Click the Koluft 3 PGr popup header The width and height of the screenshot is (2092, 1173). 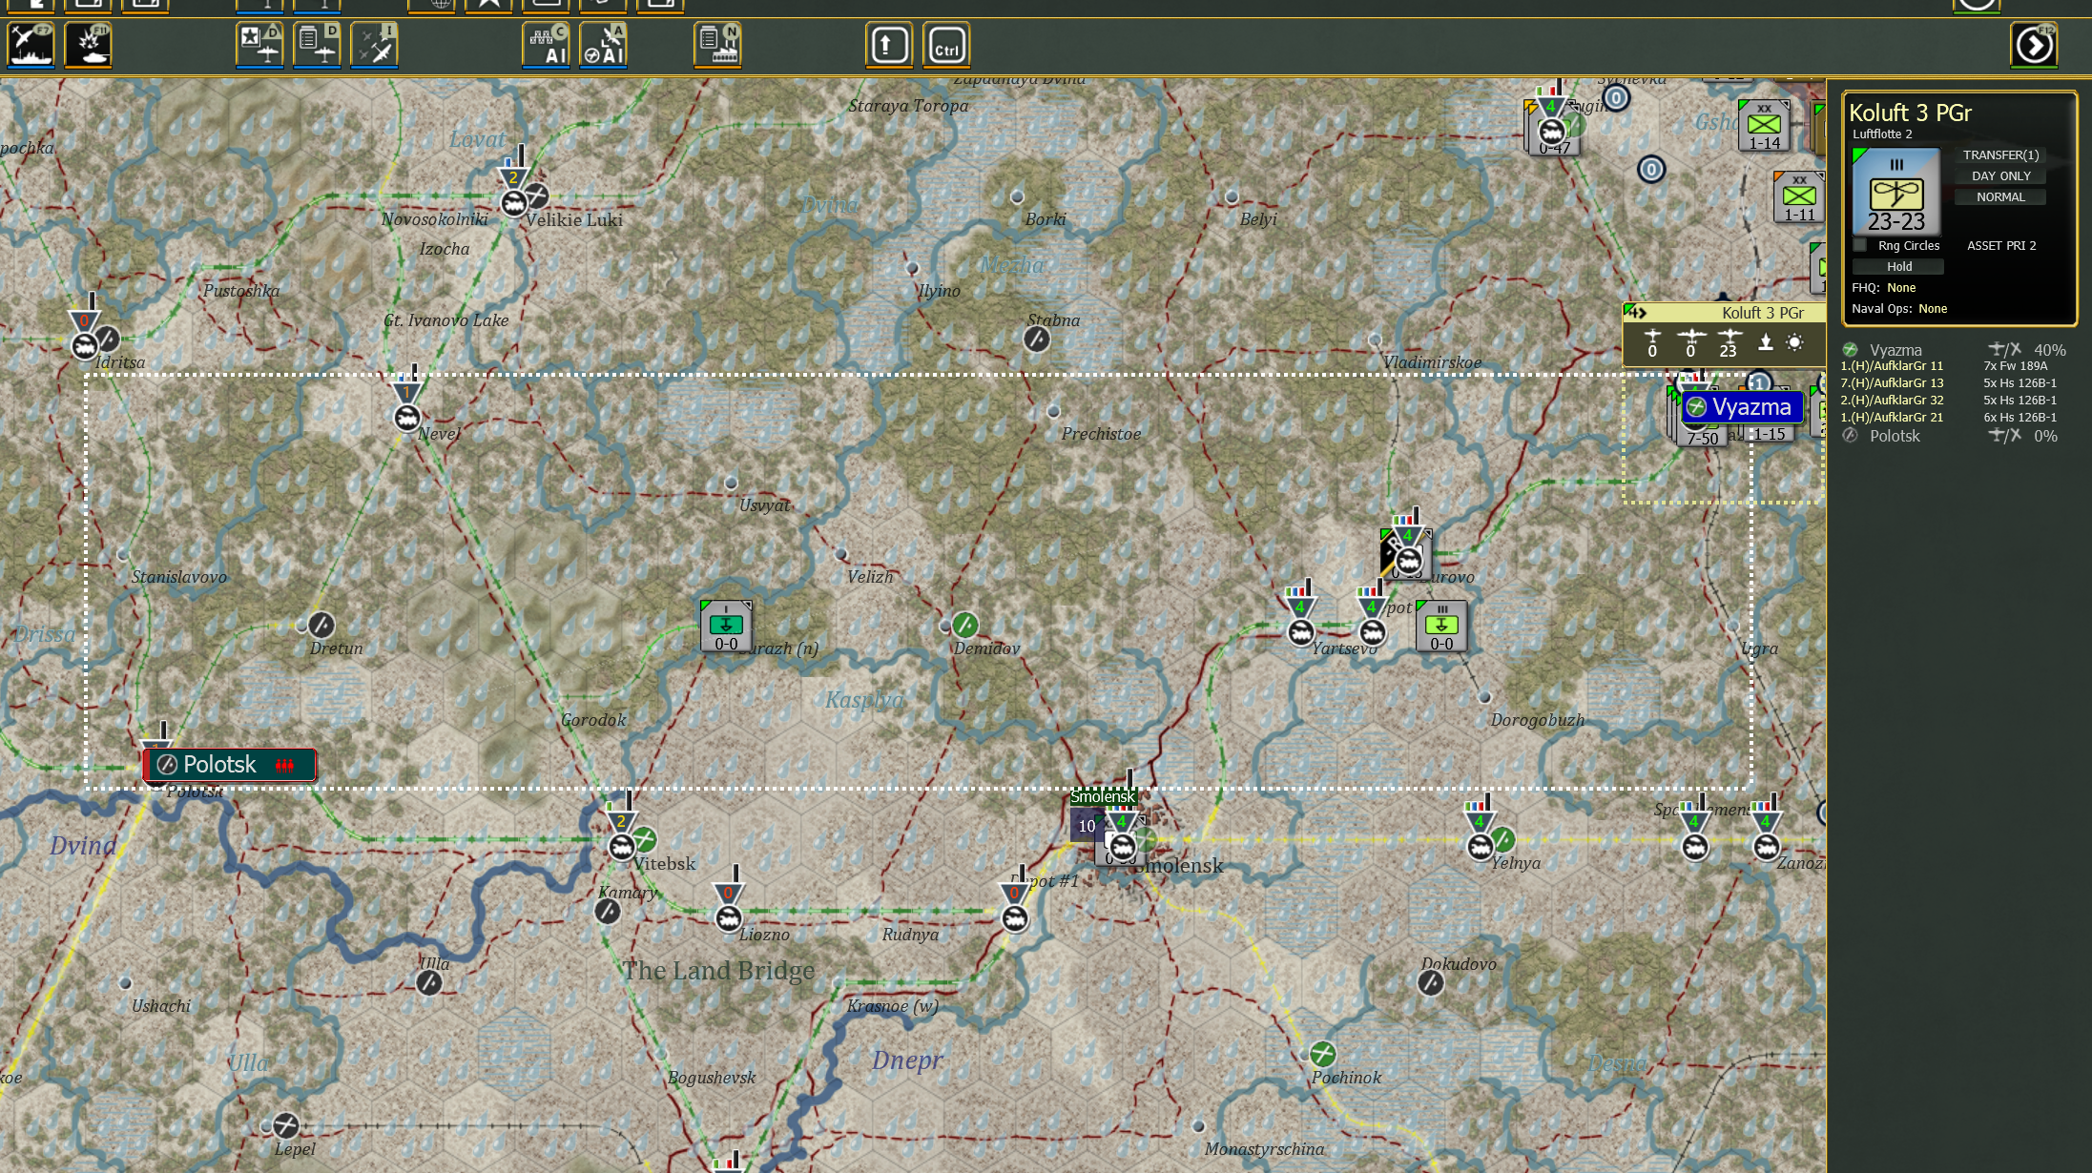tap(1725, 313)
